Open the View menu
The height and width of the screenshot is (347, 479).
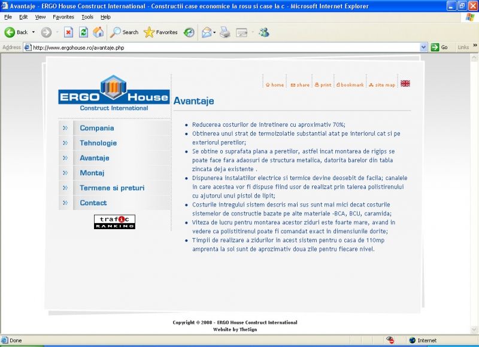click(40, 17)
